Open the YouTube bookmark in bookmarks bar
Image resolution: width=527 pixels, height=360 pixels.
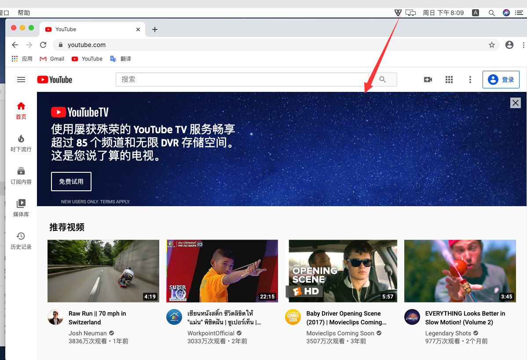pyautogui.click(x=87, y=59)
